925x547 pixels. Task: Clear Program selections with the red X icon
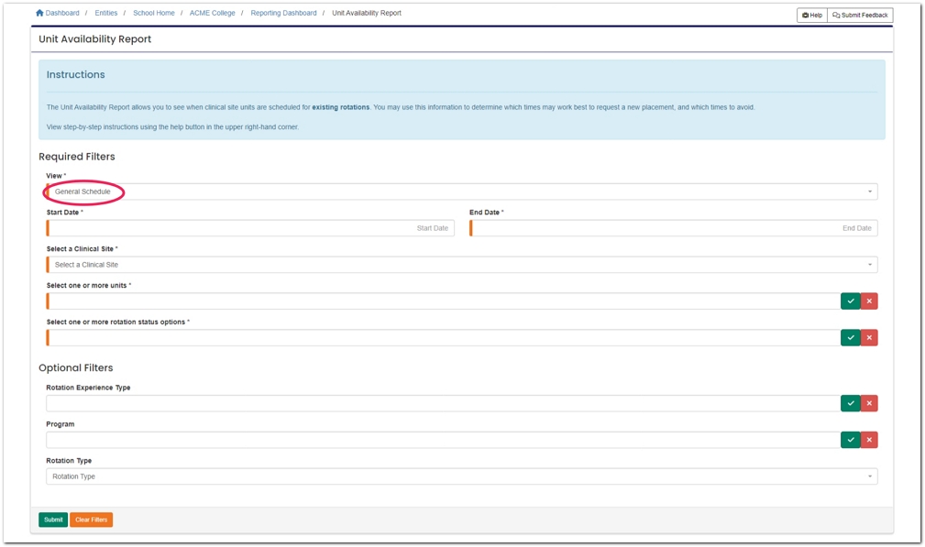868,440
